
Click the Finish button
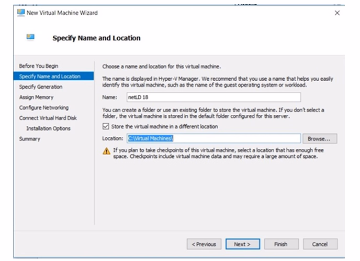(282, 244)
